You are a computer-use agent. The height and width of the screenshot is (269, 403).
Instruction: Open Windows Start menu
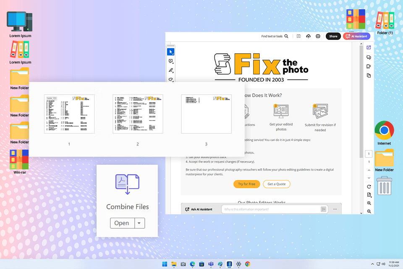coord(165,264)
